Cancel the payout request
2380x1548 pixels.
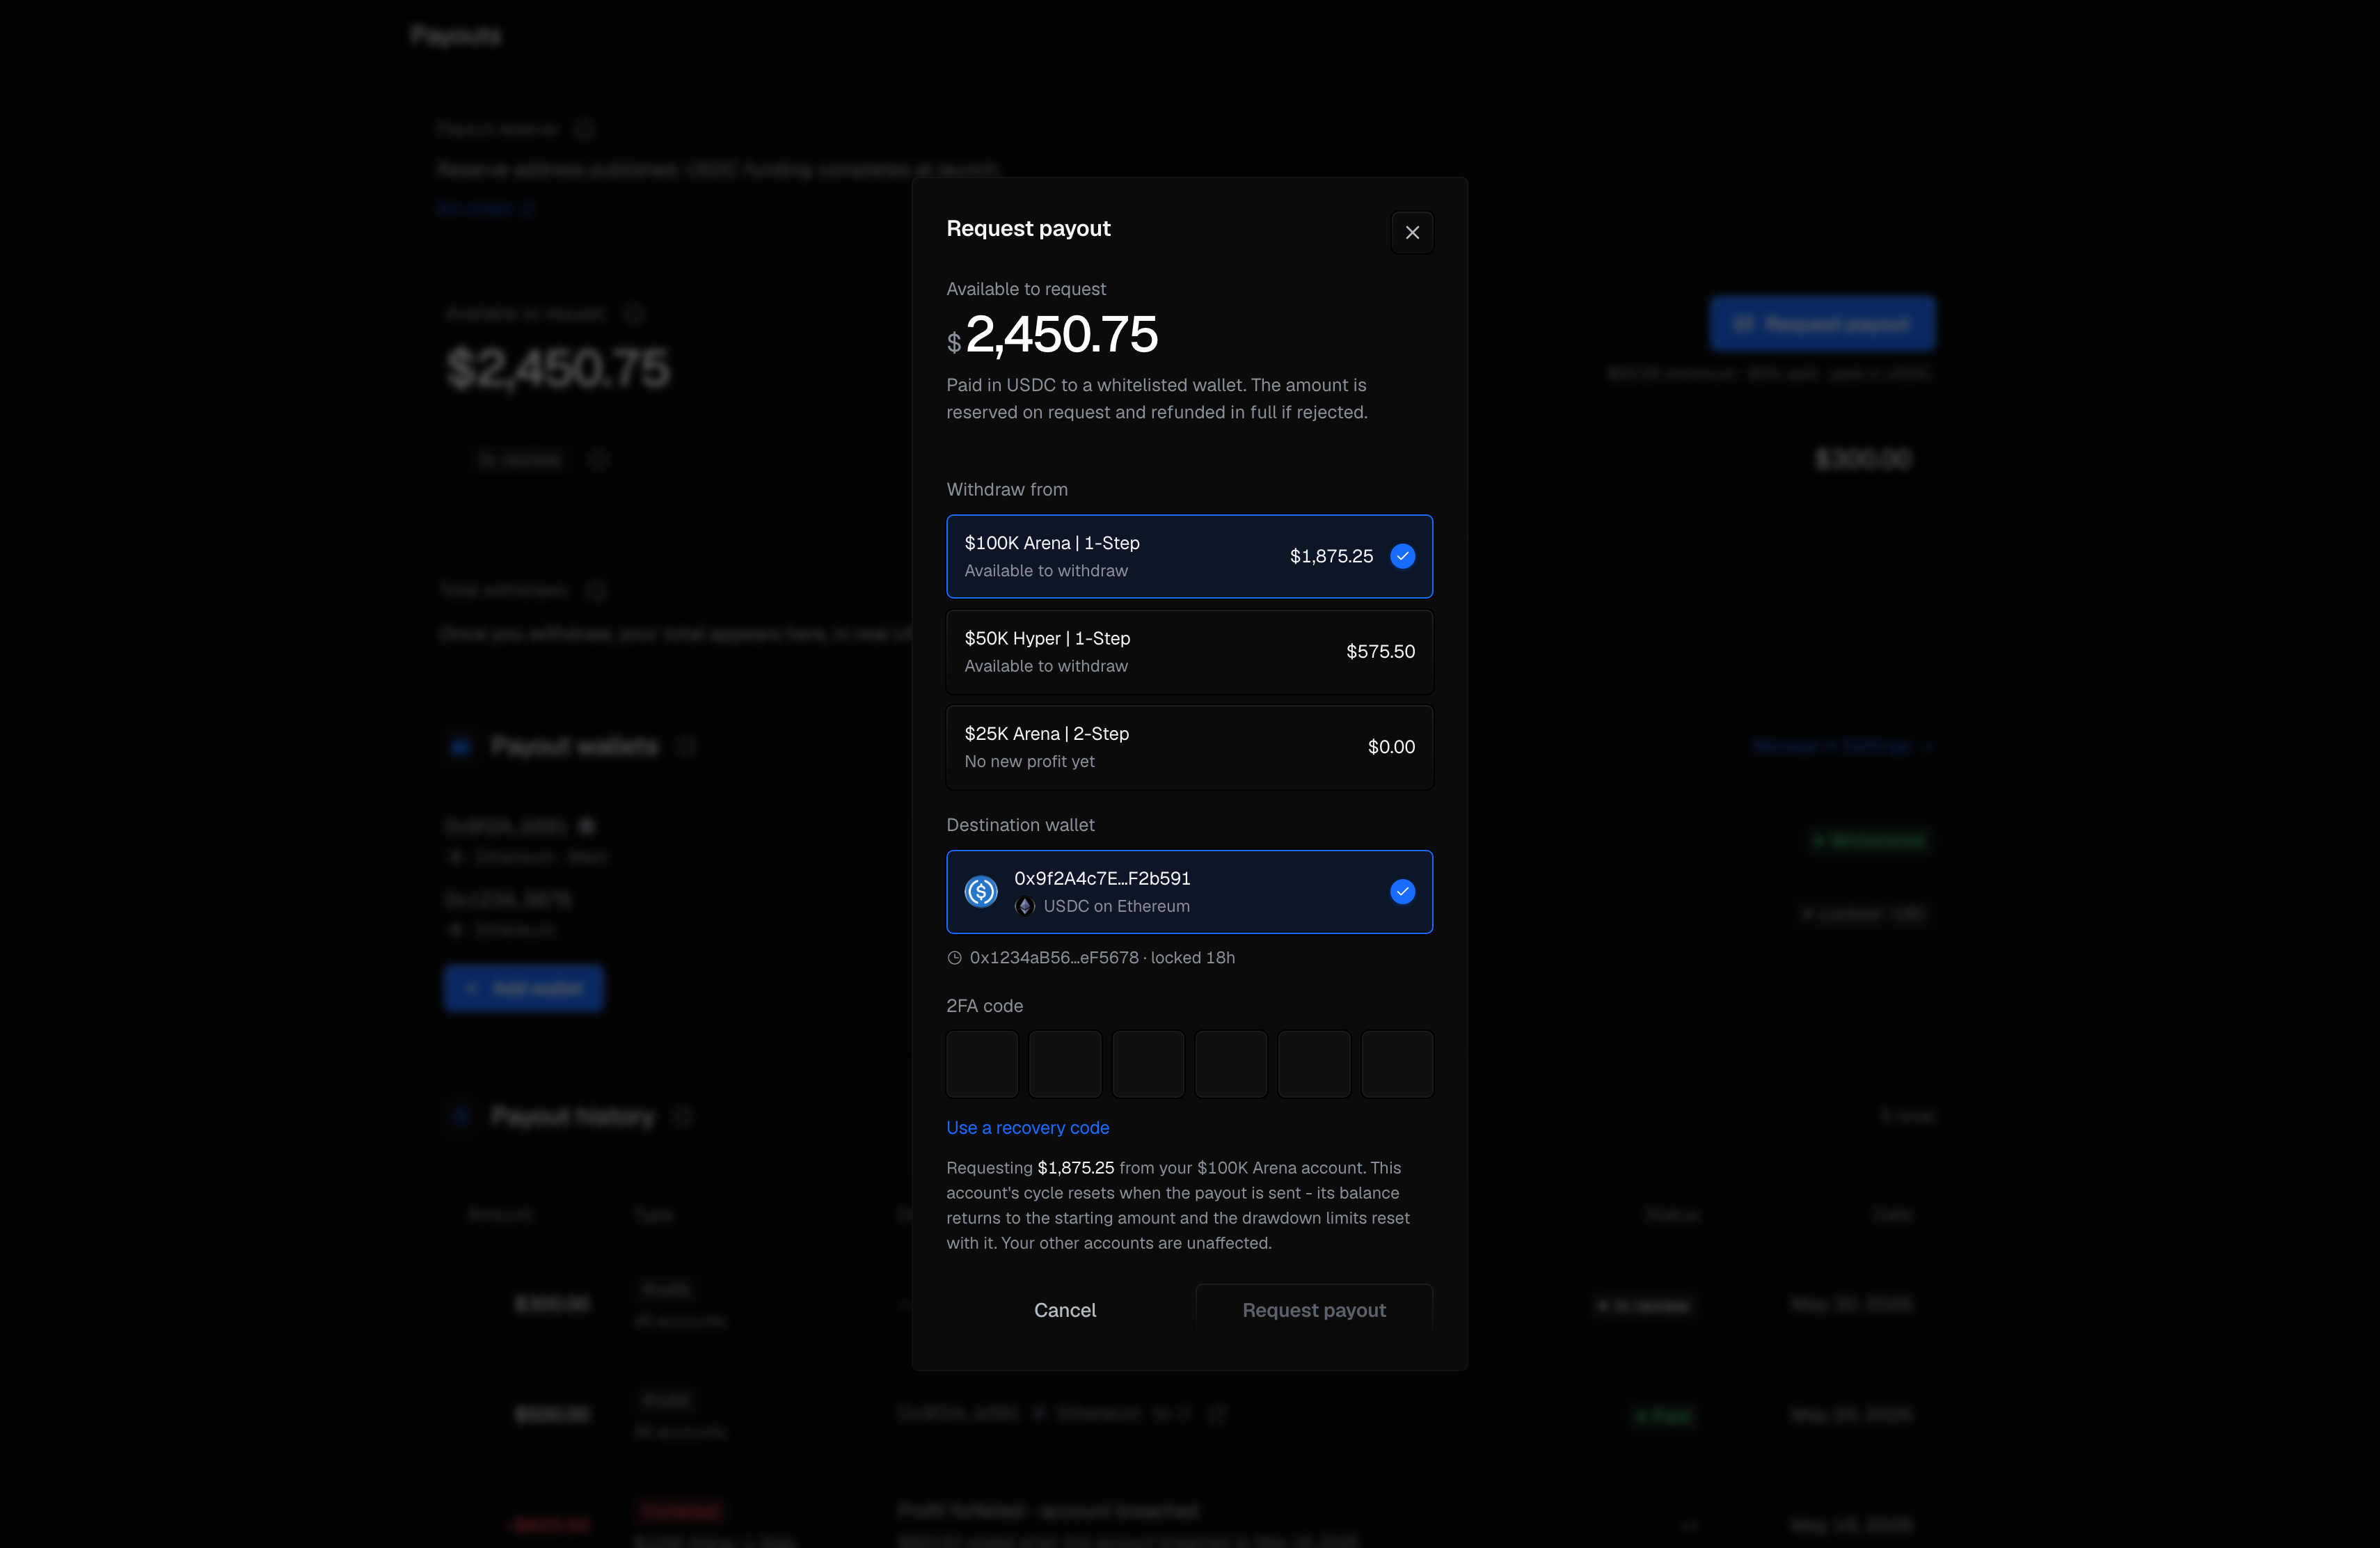tap(1065, 1310)
